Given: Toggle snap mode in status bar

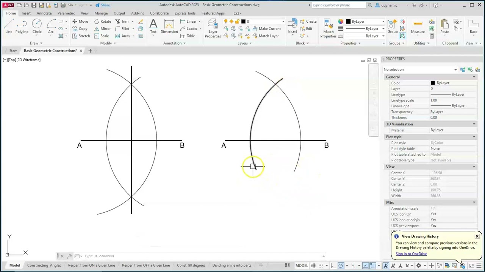Looking at the screenshot, I should [321, 266].
